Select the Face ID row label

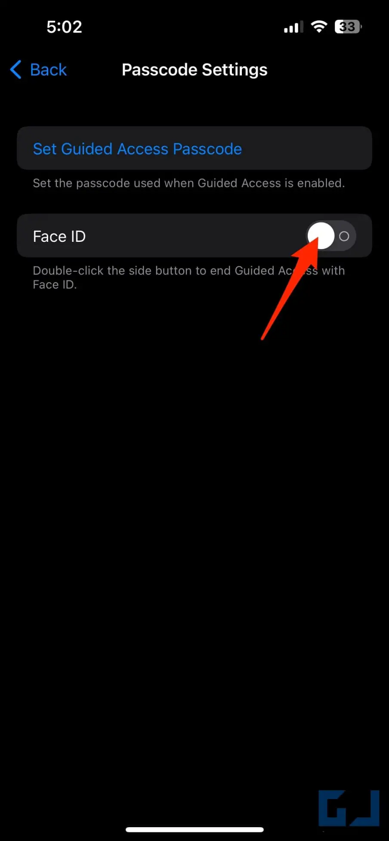point(59,236)
